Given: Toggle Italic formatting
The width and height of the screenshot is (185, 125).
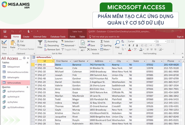Looking at the screenshot, I should tap(133, 45).
